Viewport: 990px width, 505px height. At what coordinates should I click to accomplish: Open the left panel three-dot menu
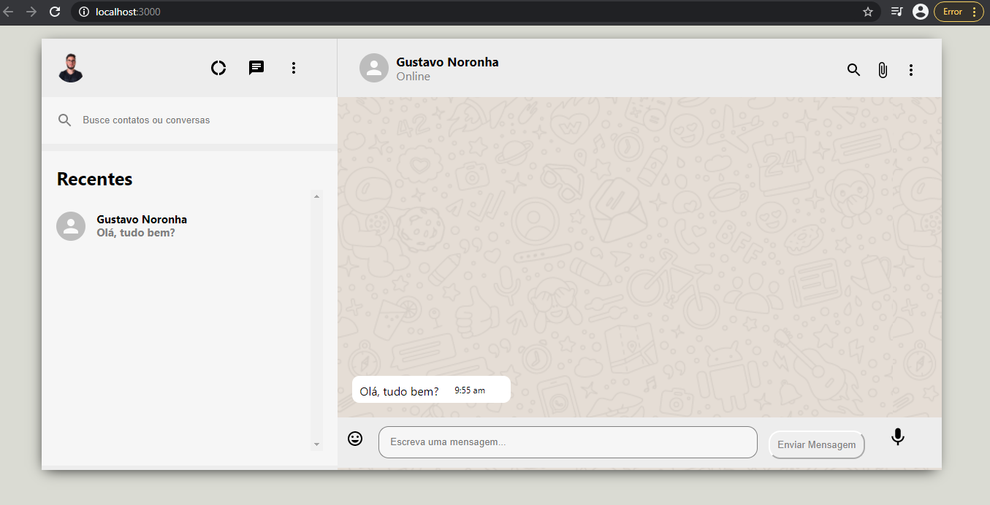(294, 67)
